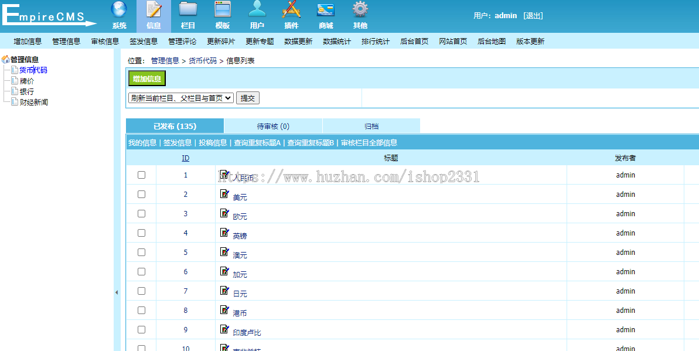Open the 签发信息 filter link

tap(178, 143)
